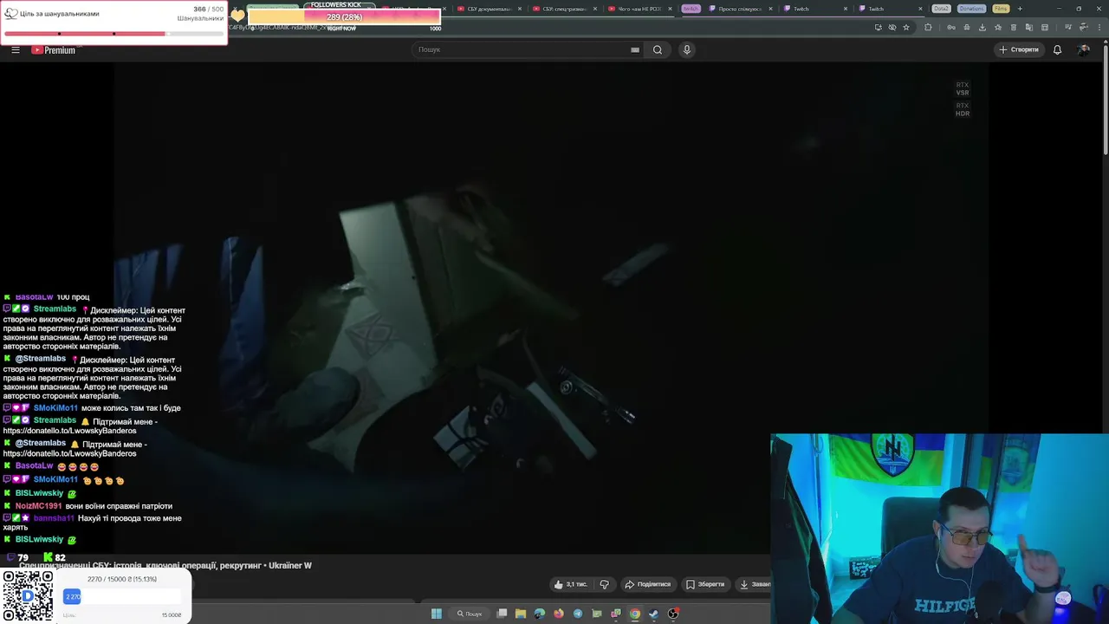Open the Створити create menu

pyautogui.click(x=1019, y=49)
